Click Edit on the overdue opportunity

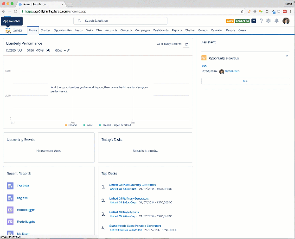coord(245,81)
